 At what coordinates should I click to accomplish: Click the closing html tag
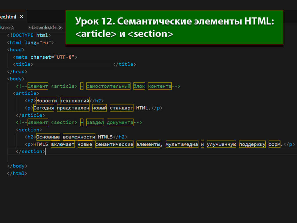pos(17,173)
